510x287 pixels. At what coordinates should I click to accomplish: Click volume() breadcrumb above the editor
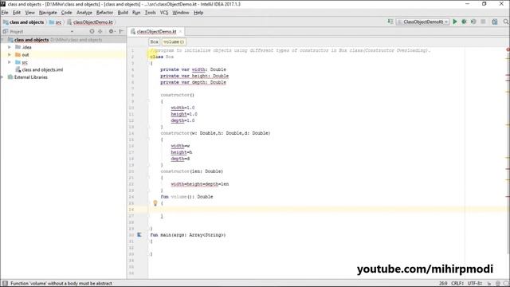174,42
